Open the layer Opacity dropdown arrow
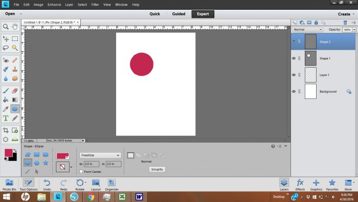The height and width of the screenshot is (202, 358). coord(354,30)
